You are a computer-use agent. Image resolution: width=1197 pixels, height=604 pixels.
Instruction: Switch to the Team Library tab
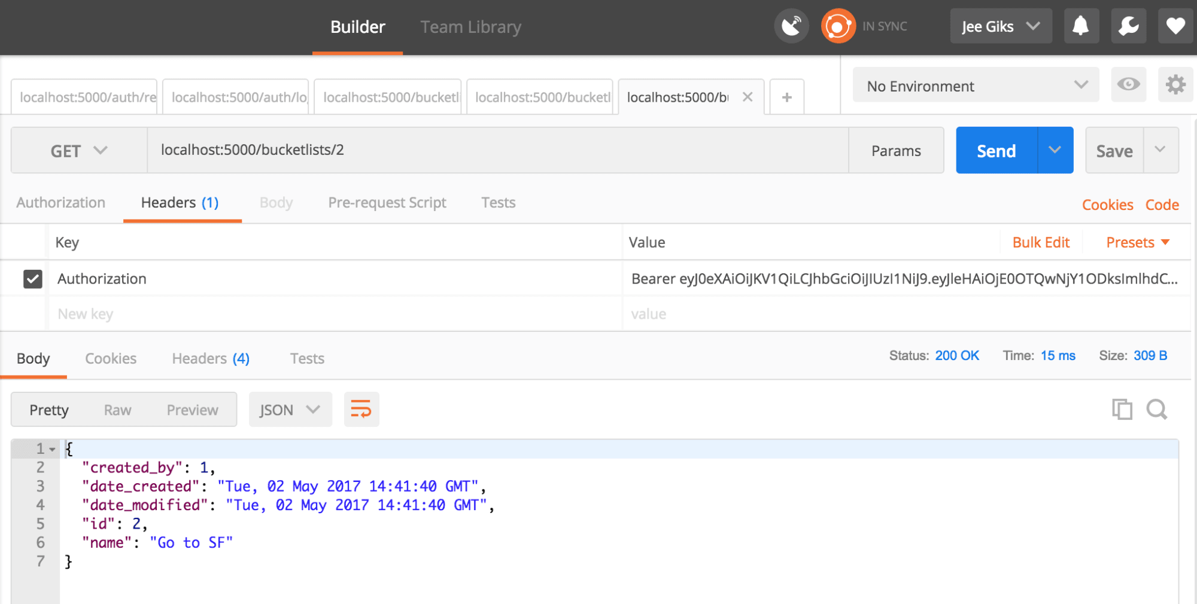coord(471,27)
